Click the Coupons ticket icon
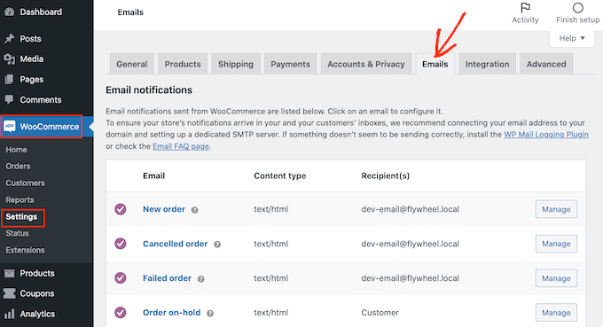 (x=9, y=293)
